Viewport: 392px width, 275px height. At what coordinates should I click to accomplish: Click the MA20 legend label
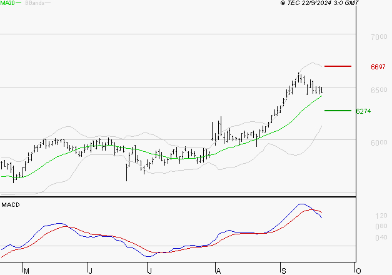tap(8, 3)
